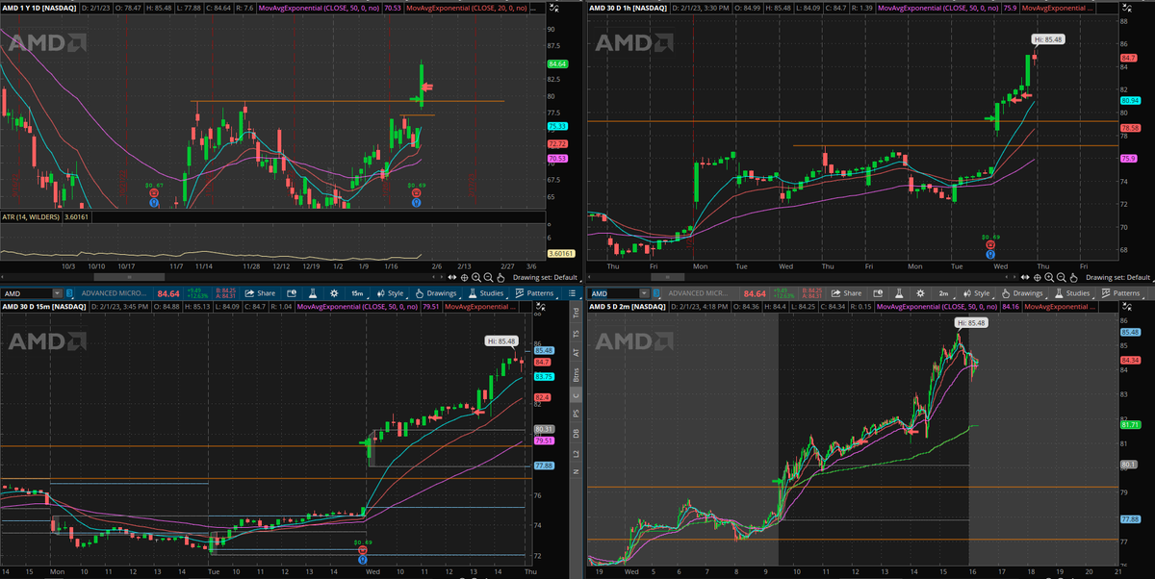
Task: Click the MovAvgExponential (CLOSE, 50) label on the 15m chart
Action: click(357, 307)
